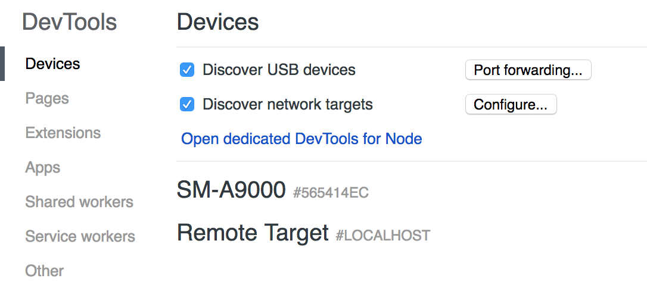Viewport: 647px width, 300px height.
Task: Select Devices in the DevTools sidebar
Action: click(52, 64)
